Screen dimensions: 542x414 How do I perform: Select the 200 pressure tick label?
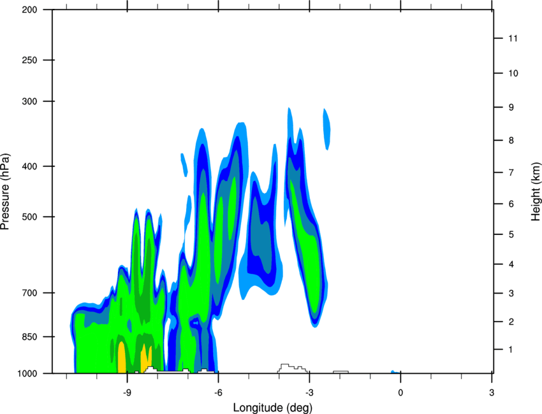tap(29, 10)
